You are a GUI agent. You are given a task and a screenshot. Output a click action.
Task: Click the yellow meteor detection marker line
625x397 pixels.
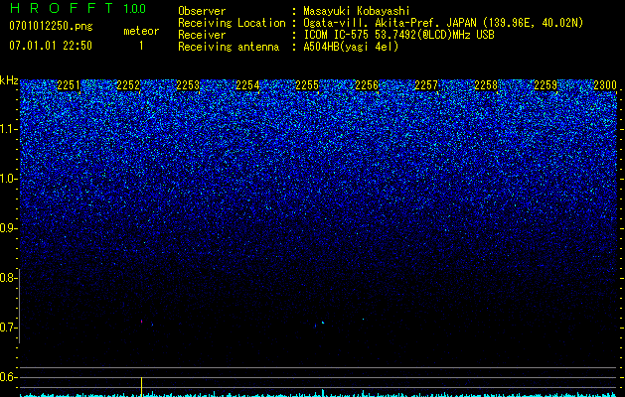coord(141,386)
